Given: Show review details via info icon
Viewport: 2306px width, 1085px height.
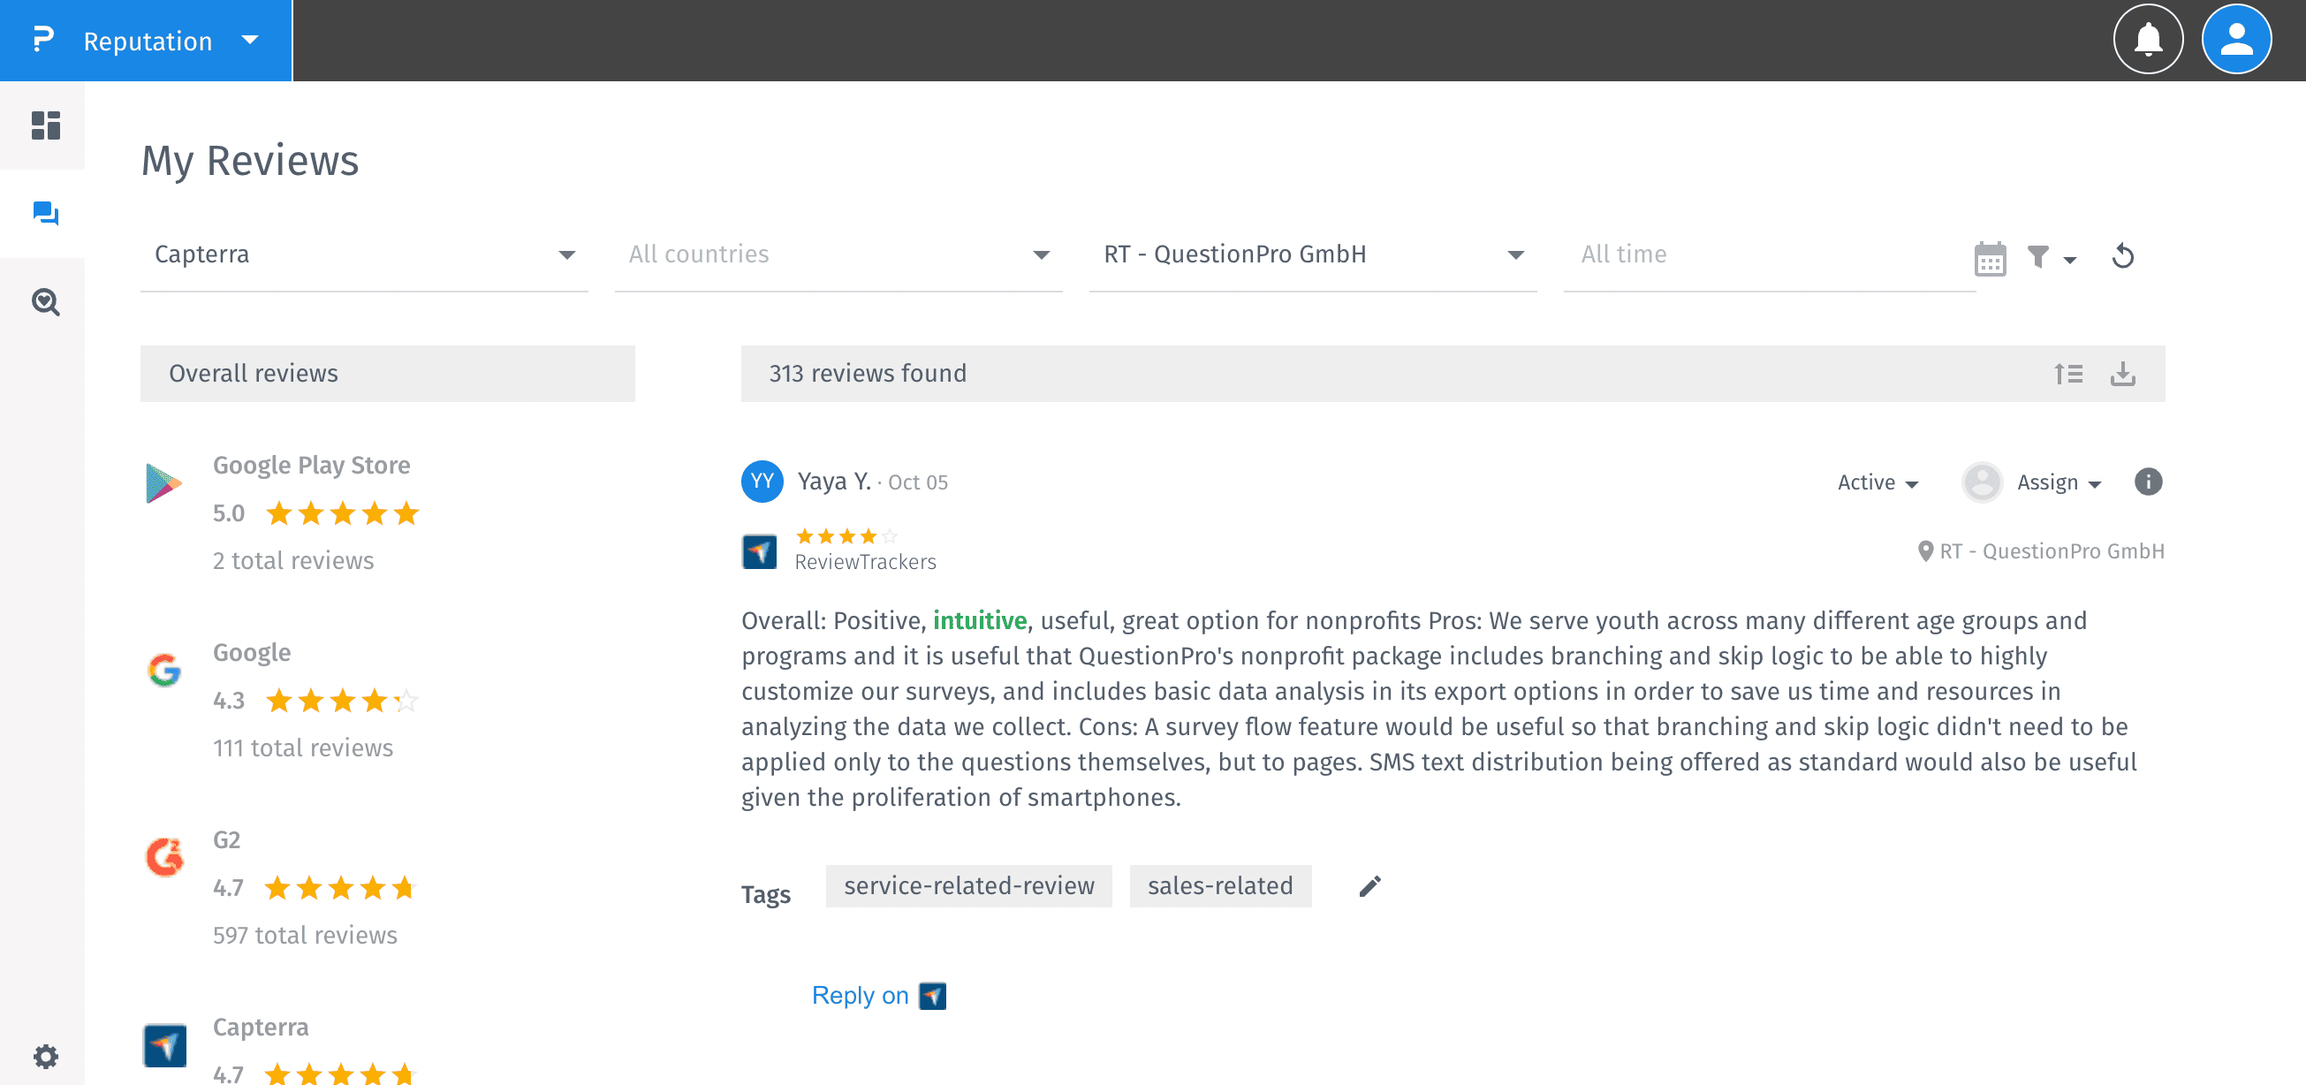Looking at the screenshot, I should [x=2148, y=482].
